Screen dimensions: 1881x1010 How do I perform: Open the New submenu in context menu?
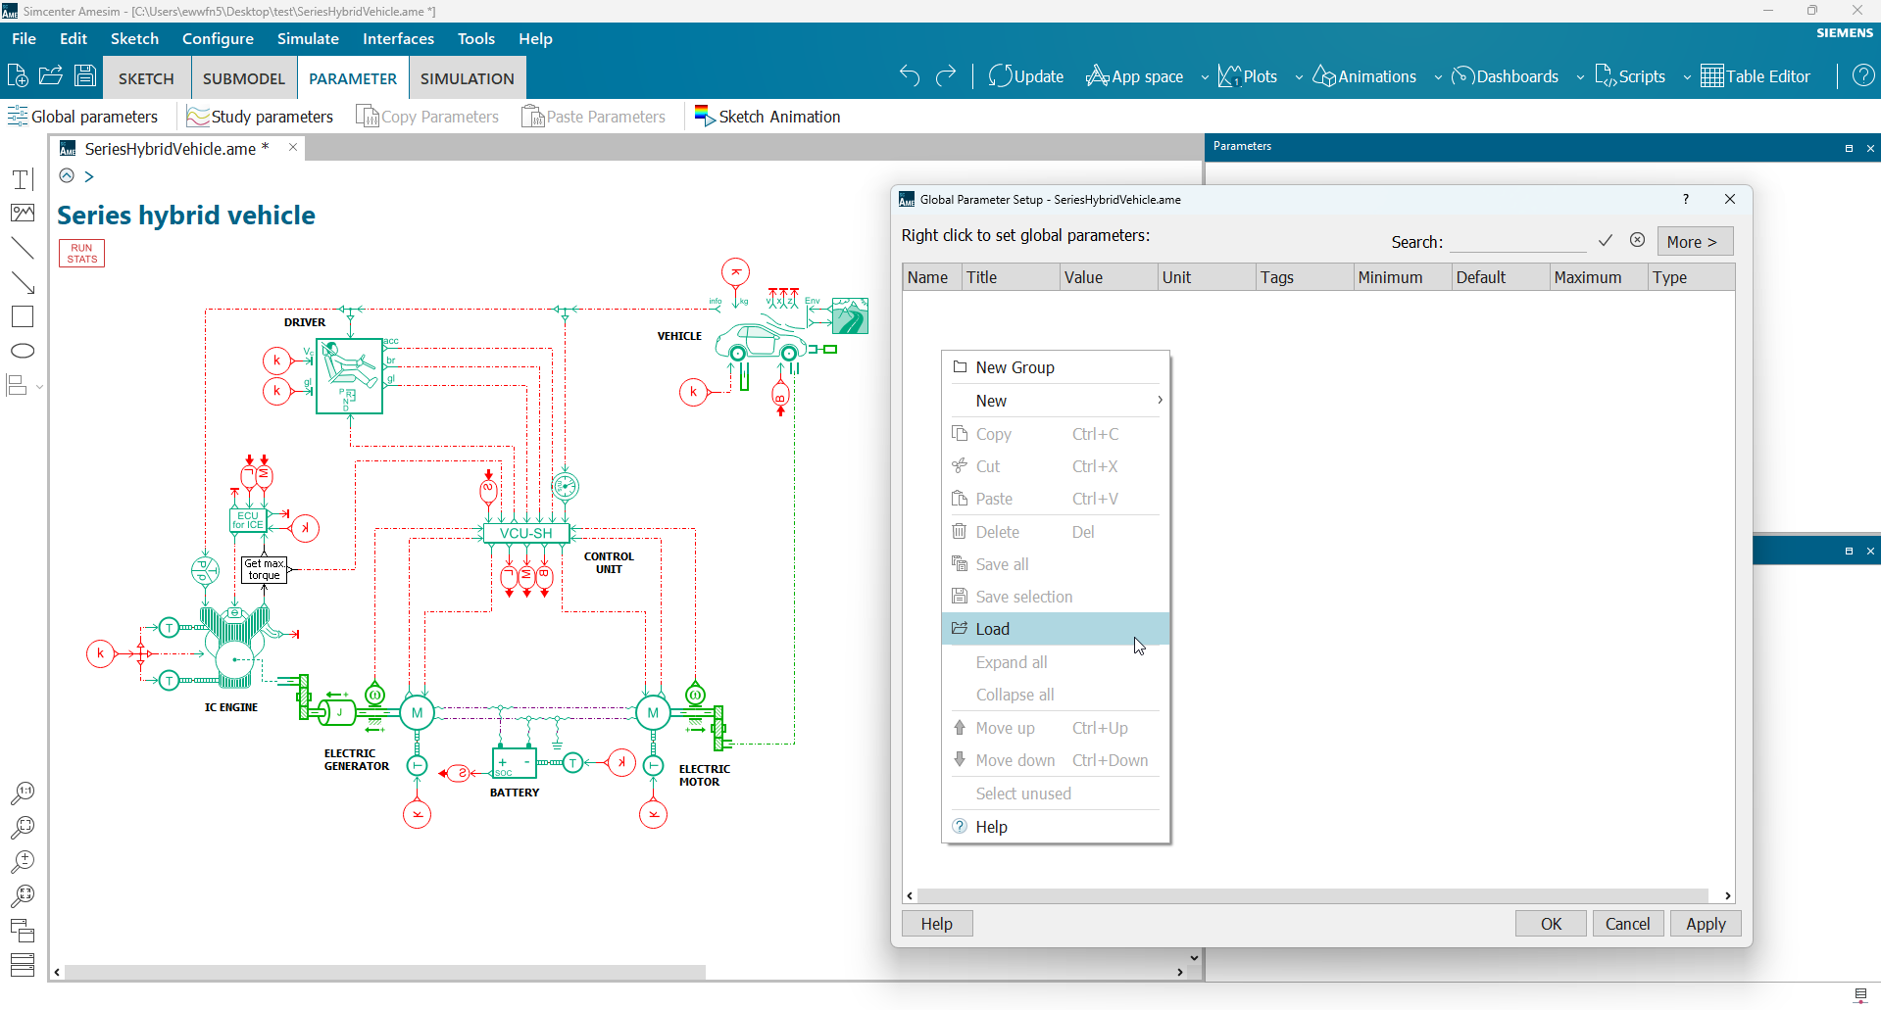click(1056, 401)
